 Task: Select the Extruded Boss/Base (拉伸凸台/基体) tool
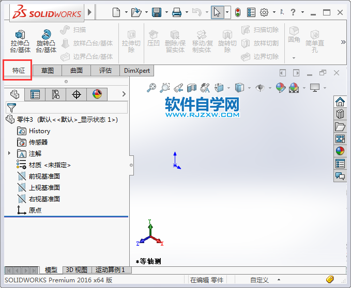tap(20, 41)
